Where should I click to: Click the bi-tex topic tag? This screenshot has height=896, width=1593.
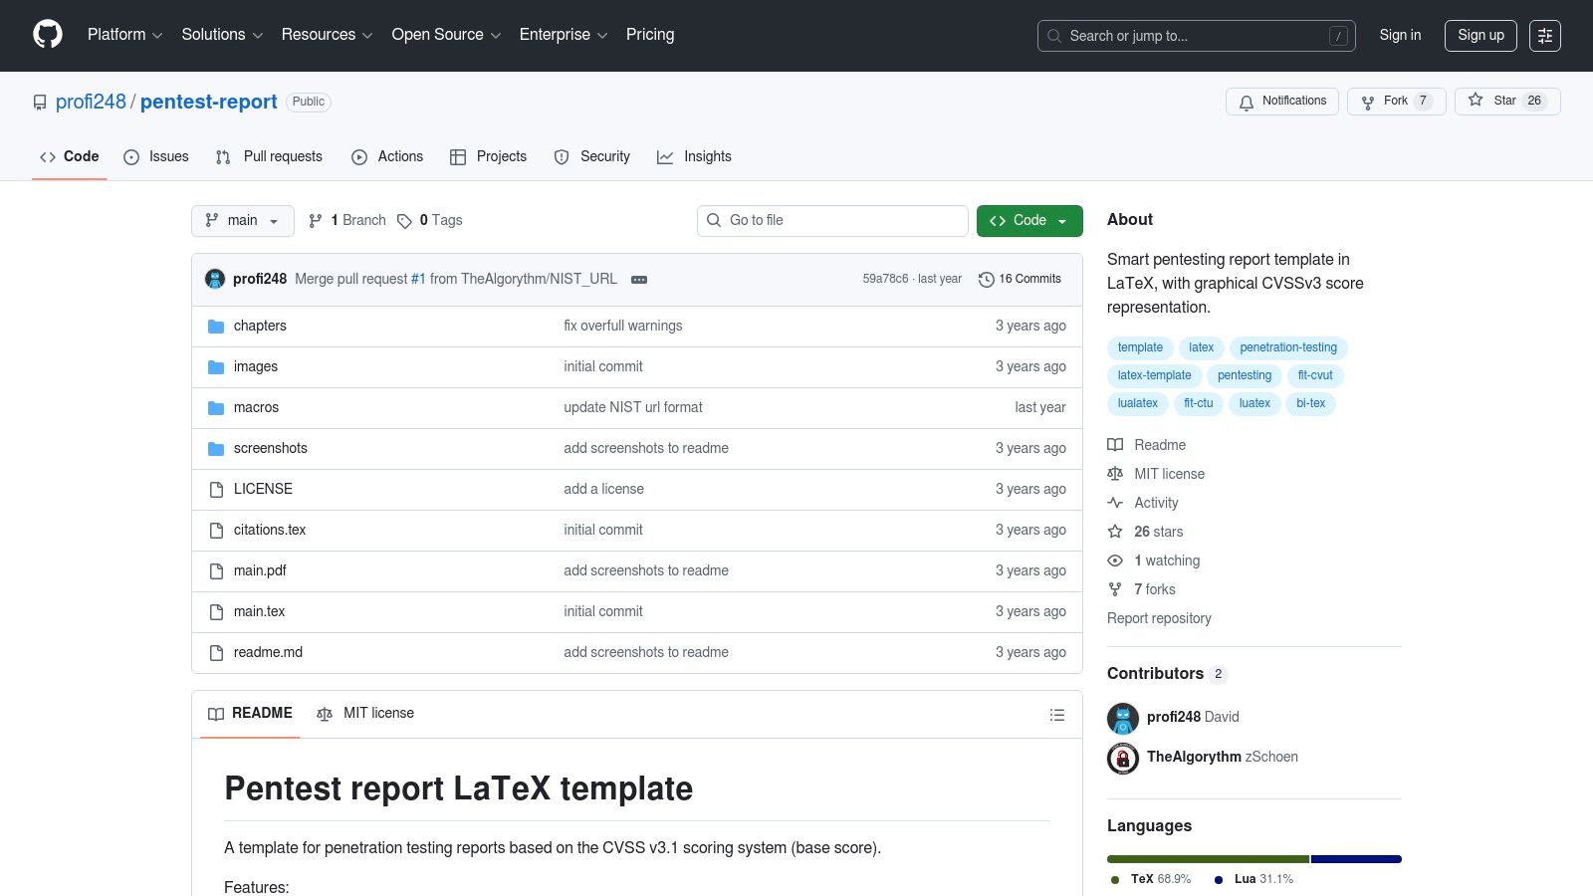(x=1310, y=403)
